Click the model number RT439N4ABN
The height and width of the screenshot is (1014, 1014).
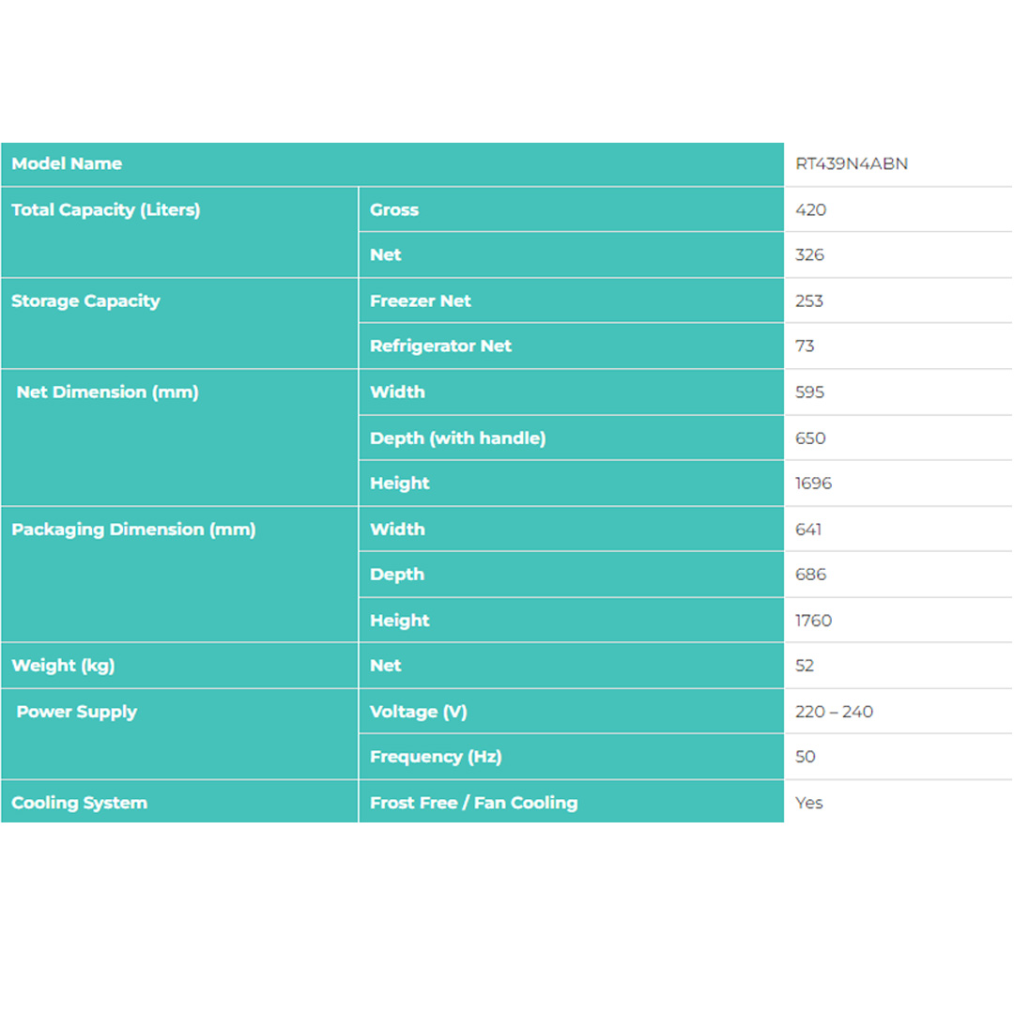tap(851, 164)
